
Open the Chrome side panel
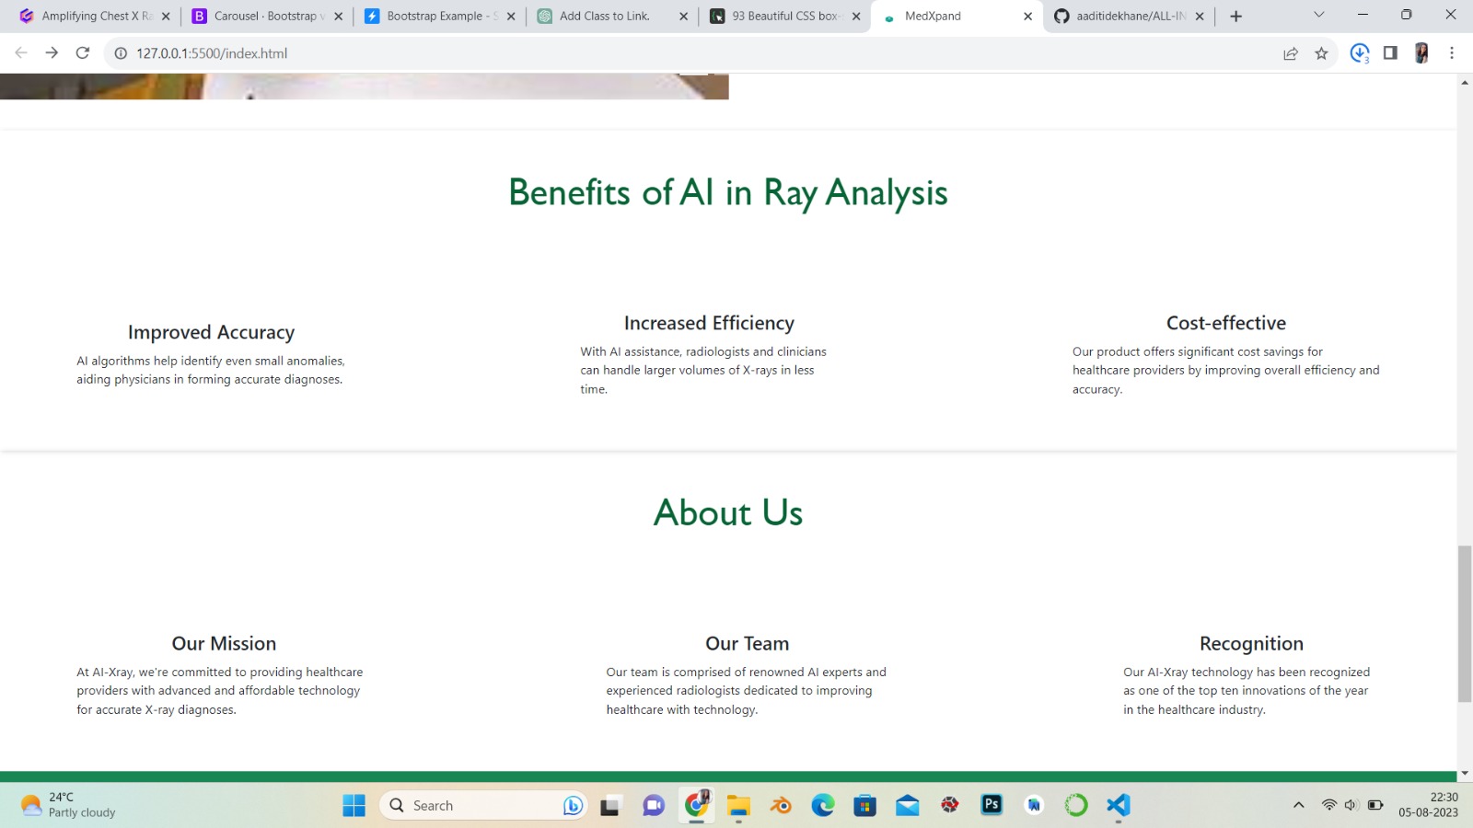pyautogui.click(x=1390, y=53)
